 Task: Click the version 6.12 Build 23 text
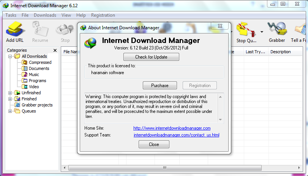pyautogui.click(x=151, y=48)
